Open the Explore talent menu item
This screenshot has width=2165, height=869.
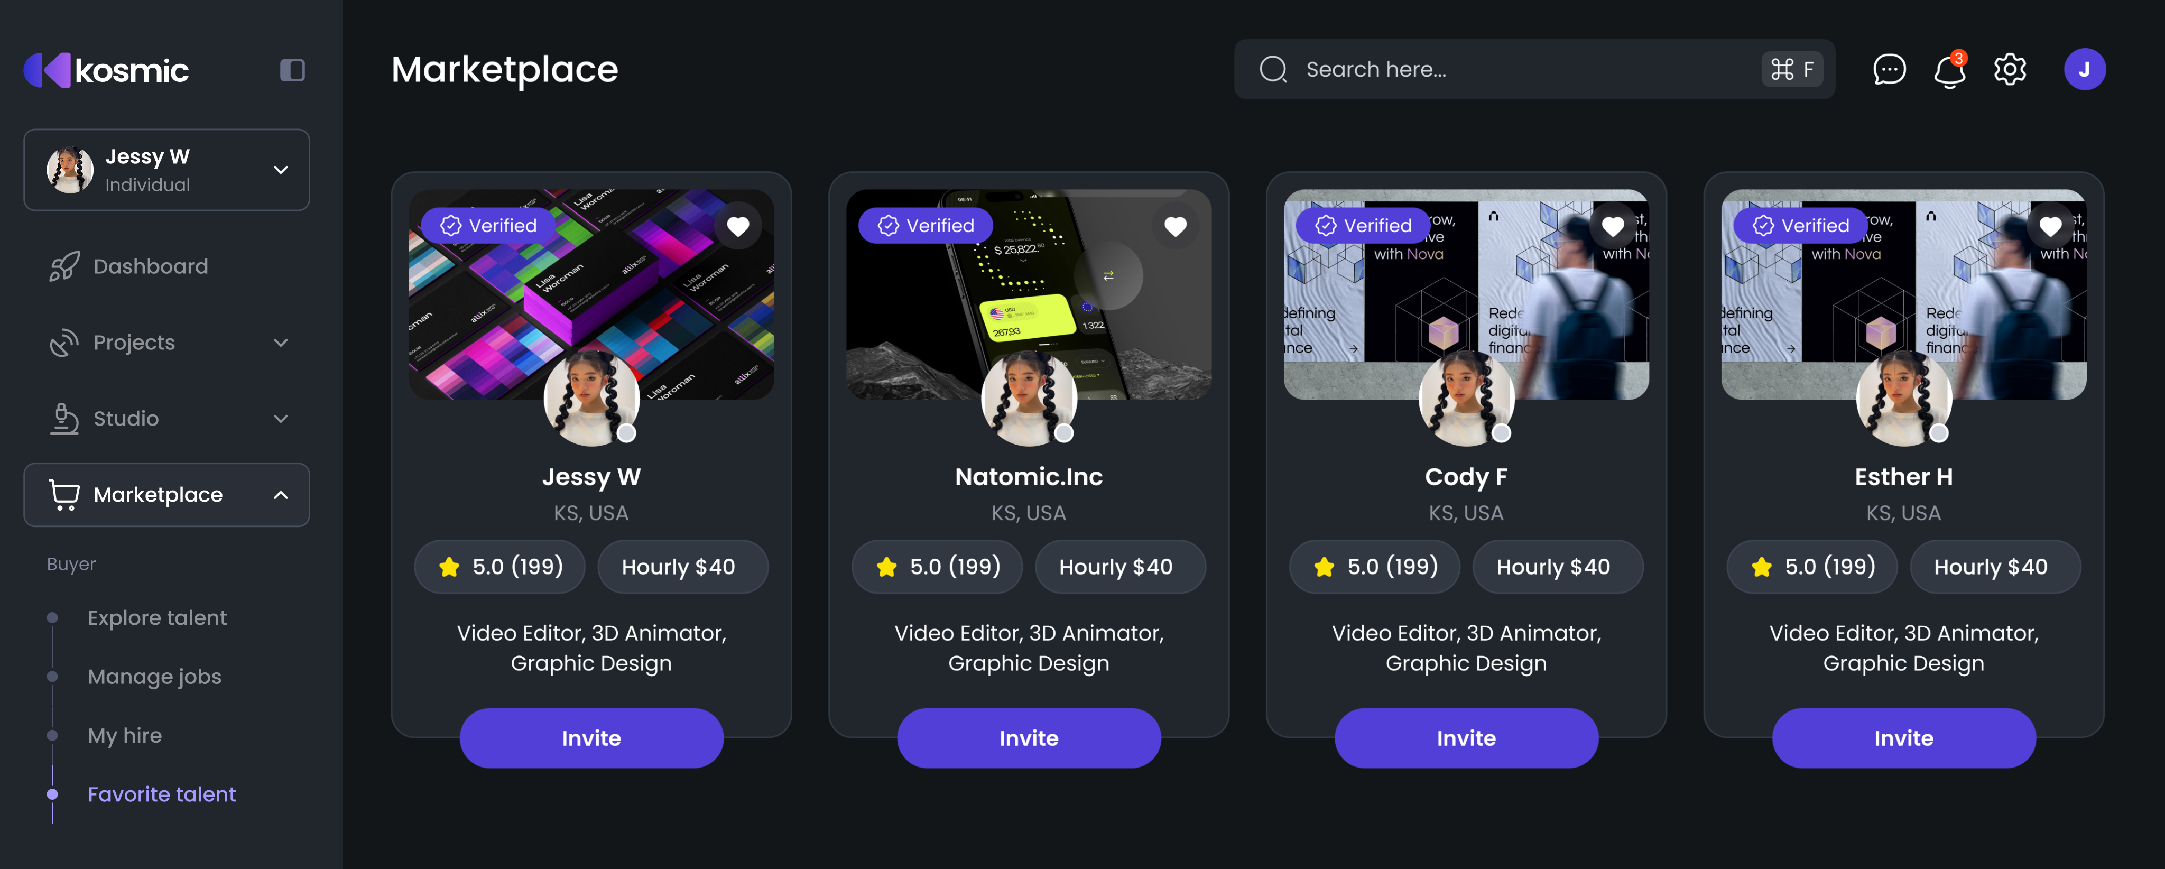(157, 618)
